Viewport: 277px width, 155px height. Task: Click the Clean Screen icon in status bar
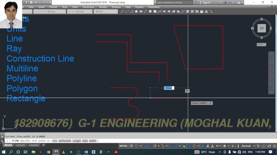click(269, 146)
